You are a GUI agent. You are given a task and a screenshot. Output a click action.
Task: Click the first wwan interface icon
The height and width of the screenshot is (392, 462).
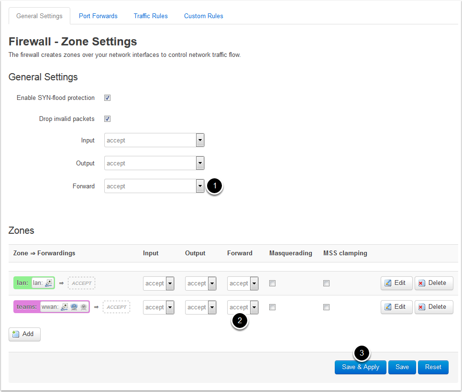[x=65, y=307]
